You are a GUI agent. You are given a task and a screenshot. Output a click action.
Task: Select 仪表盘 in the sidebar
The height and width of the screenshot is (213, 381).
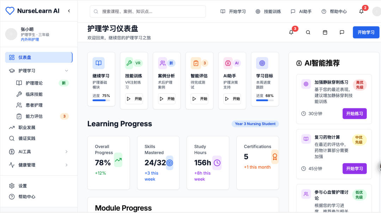[39, 57]
